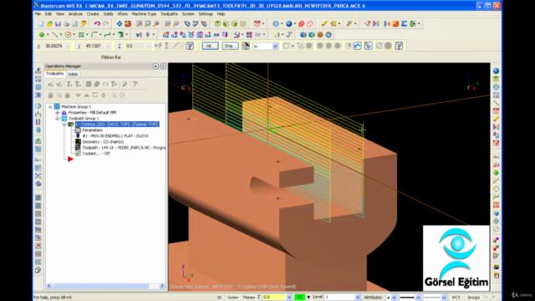
Task: Click the Select all operations checkmark icon
Action: [50, 84]
